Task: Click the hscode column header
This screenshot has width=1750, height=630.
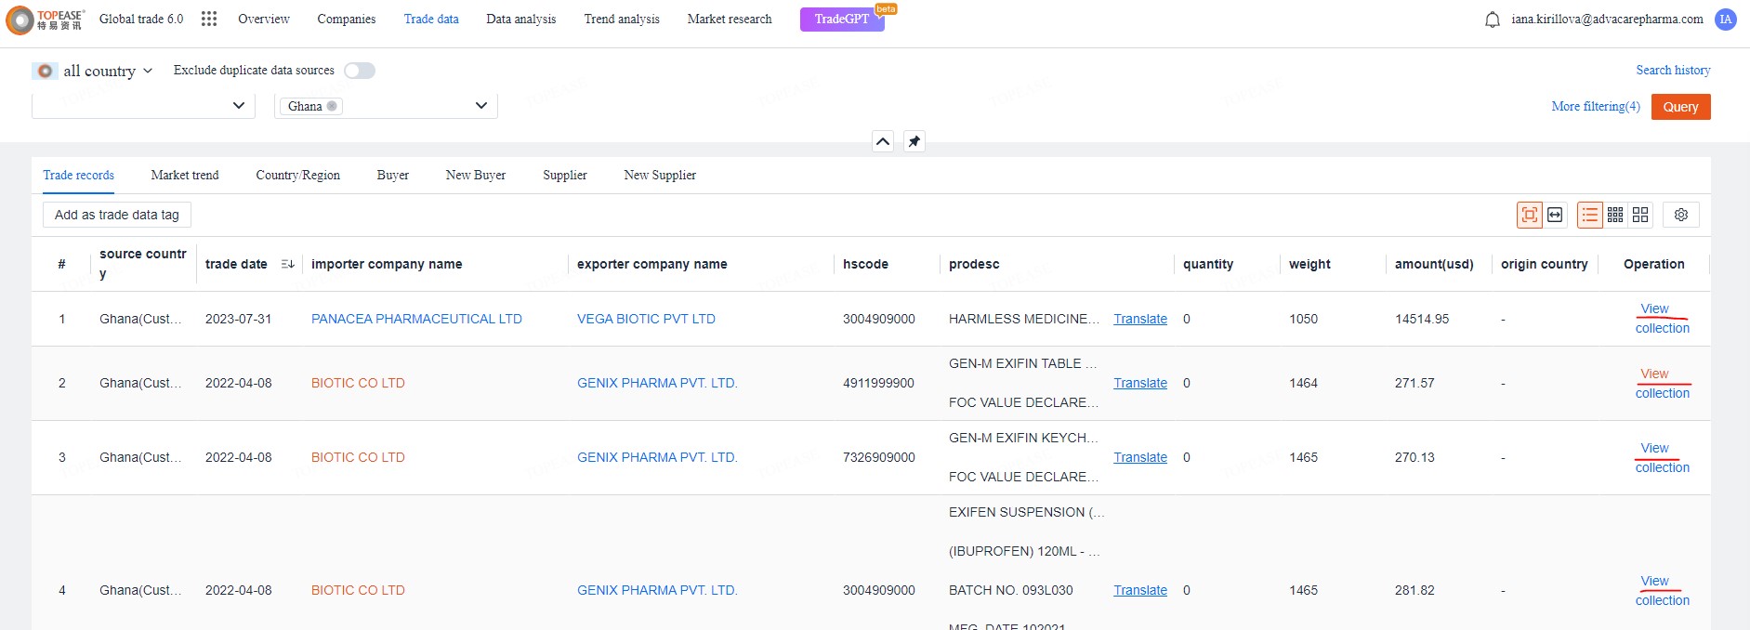Action: (x=865, y=264)
